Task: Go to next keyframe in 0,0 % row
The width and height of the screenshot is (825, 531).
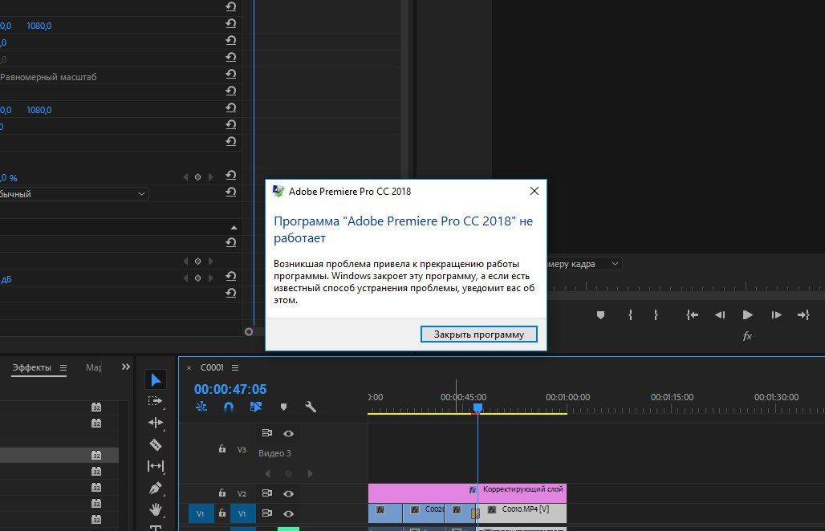Action: 210,177
